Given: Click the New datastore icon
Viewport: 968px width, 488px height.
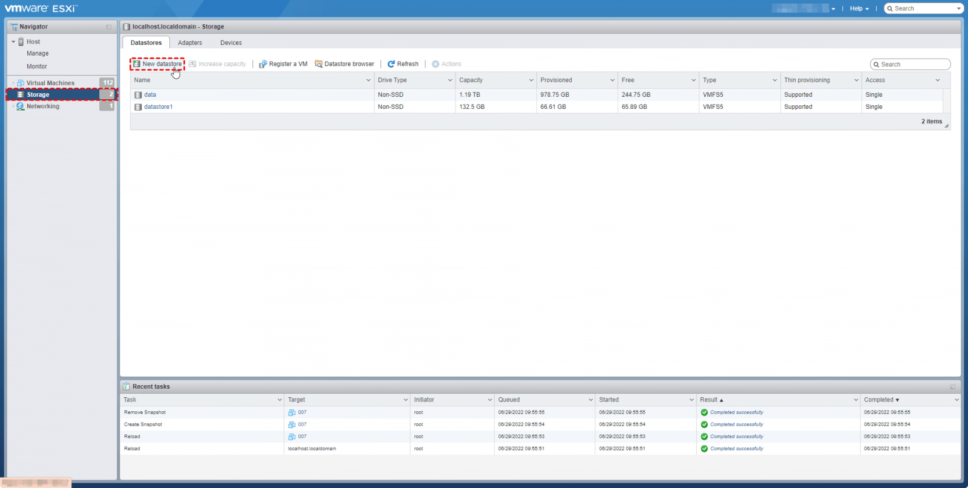Looking at the screenshot, I should click(x=137, y=64).
